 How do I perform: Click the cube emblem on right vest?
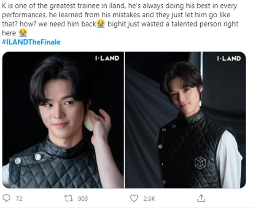[x=200, y=163]
